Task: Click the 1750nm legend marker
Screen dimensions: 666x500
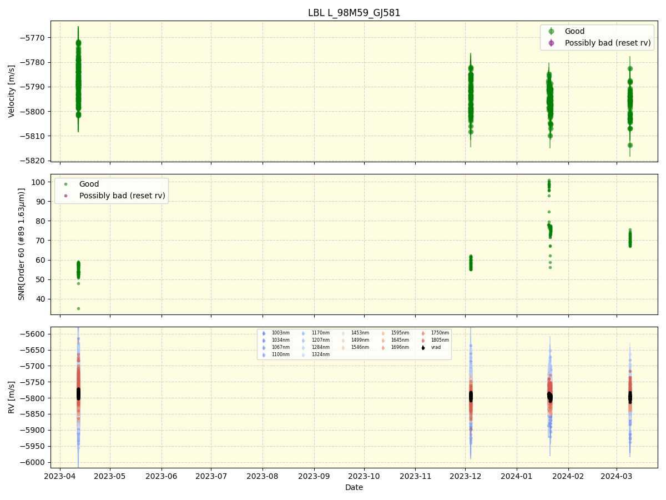Action: (x=423, y=333)
